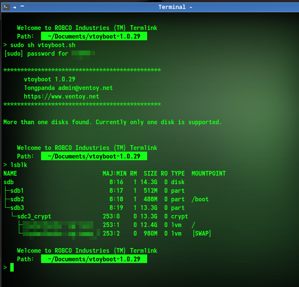
Task: Click the "longpanda admin@ventoy.net" line
Action: point(68,88)
